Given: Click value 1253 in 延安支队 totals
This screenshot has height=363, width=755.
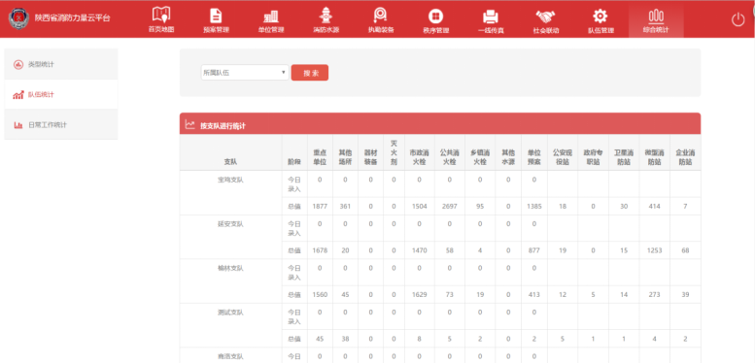Looking at the screenshot, I should click(x=654, y=250).
